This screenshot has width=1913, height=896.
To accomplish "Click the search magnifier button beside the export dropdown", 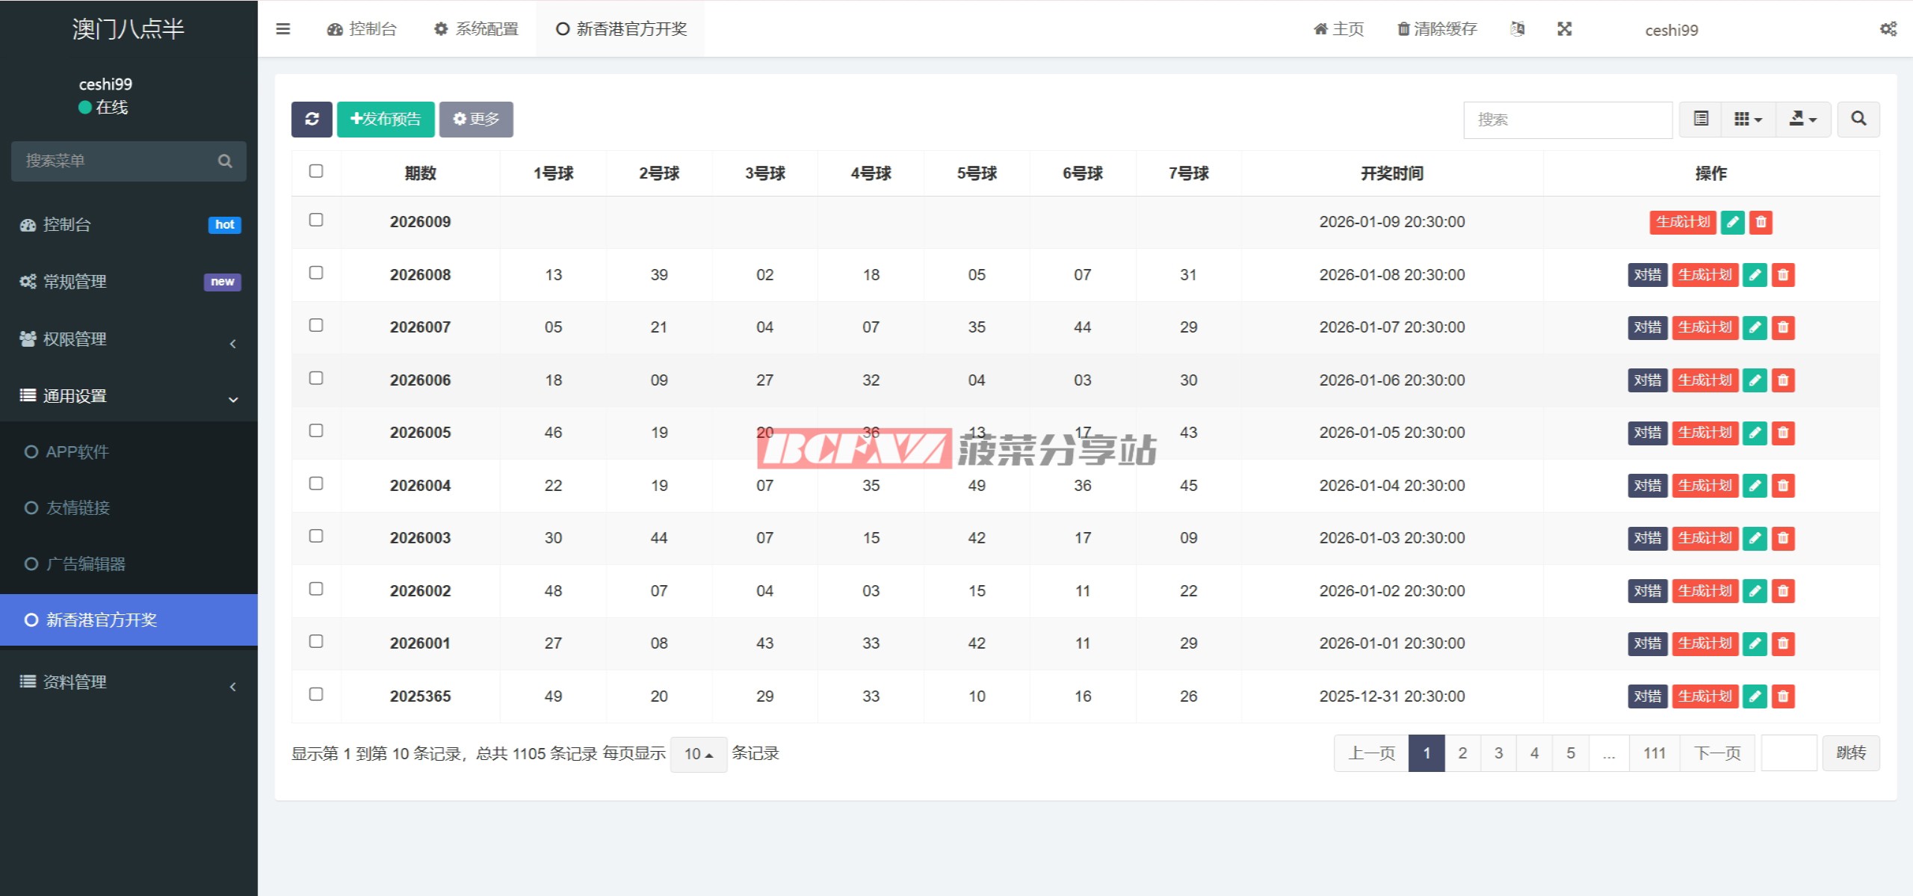I will (1858, 119).
